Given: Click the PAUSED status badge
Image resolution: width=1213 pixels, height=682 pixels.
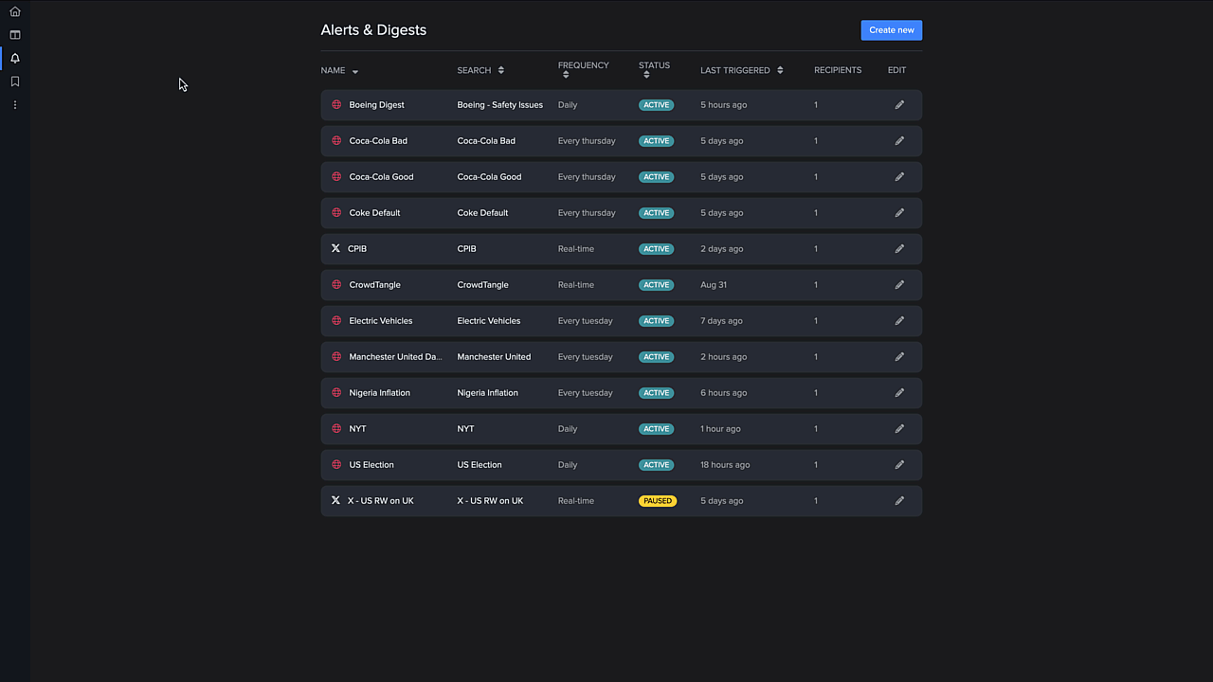Looking at the screenshot, I should tap(657, 501).
